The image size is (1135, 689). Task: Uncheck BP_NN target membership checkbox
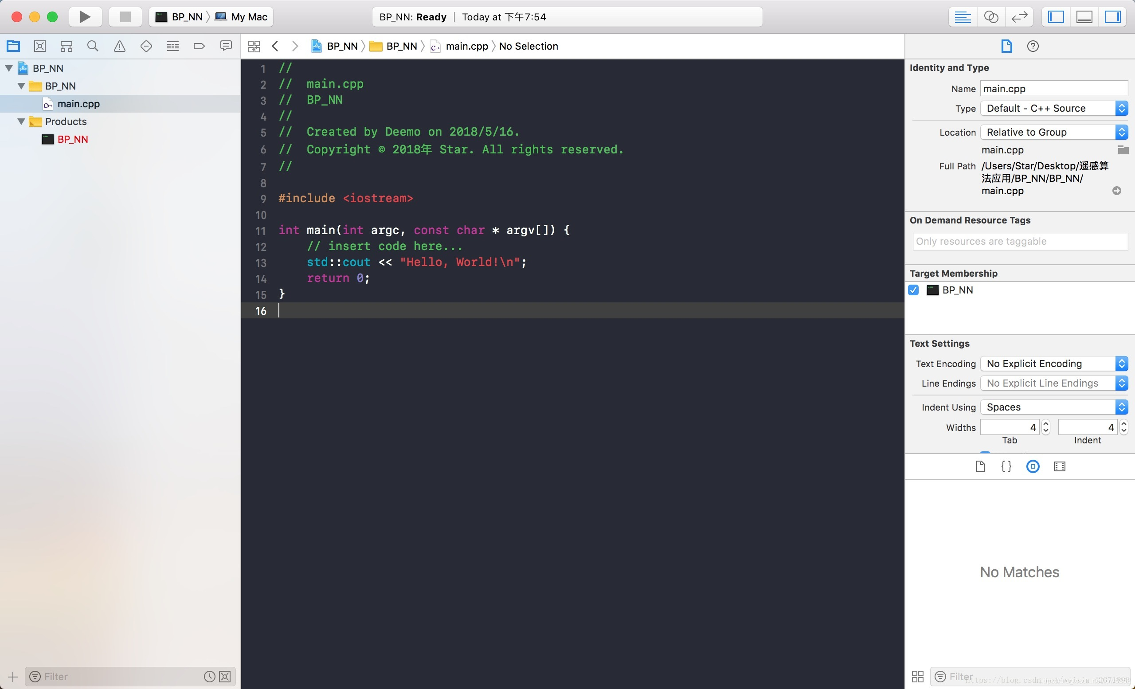click(913, 290)
